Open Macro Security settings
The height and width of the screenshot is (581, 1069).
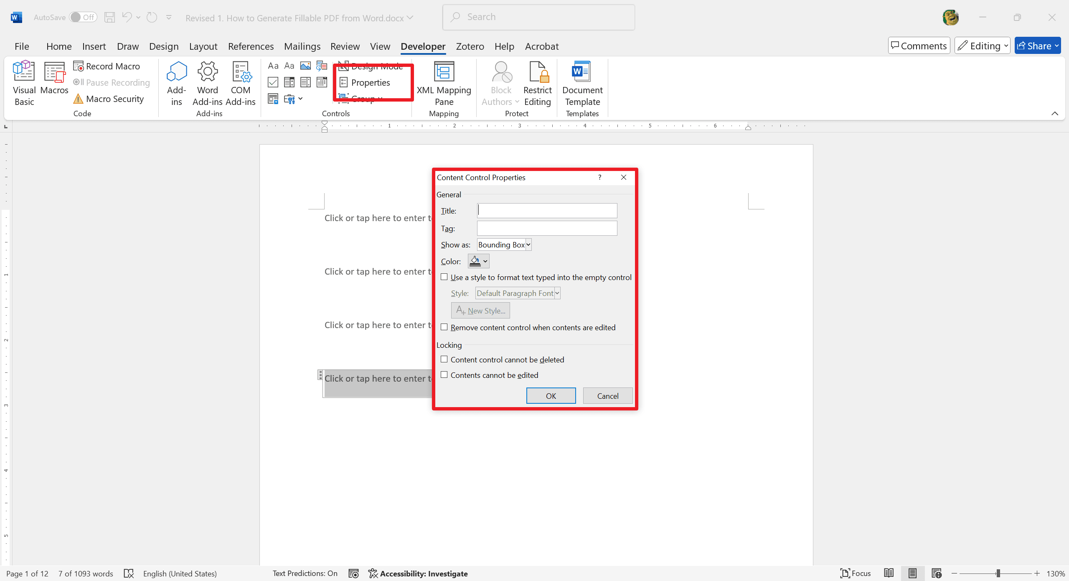click(x=109, y=99)
